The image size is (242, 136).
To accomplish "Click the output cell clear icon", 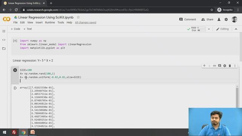I will 15,88.
